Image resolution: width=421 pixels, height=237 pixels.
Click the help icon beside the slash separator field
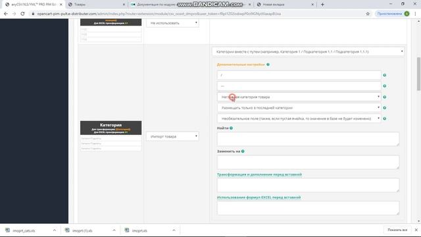384,75
